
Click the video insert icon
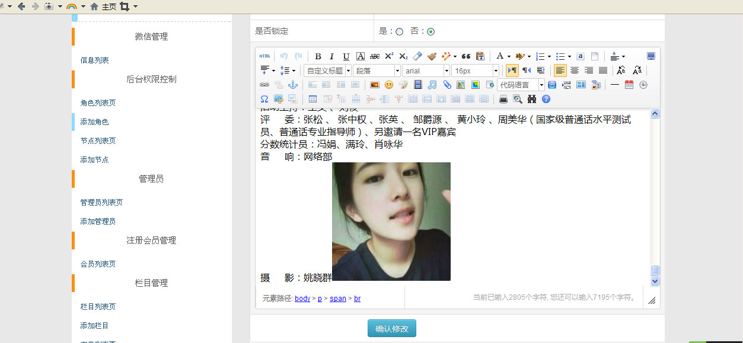418,85
